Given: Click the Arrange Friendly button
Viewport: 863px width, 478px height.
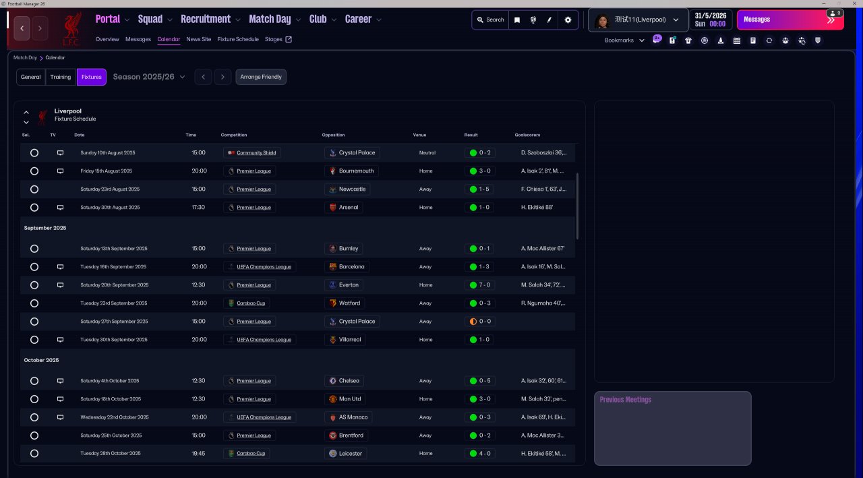Looking at the screenshot, I should 261,77.
